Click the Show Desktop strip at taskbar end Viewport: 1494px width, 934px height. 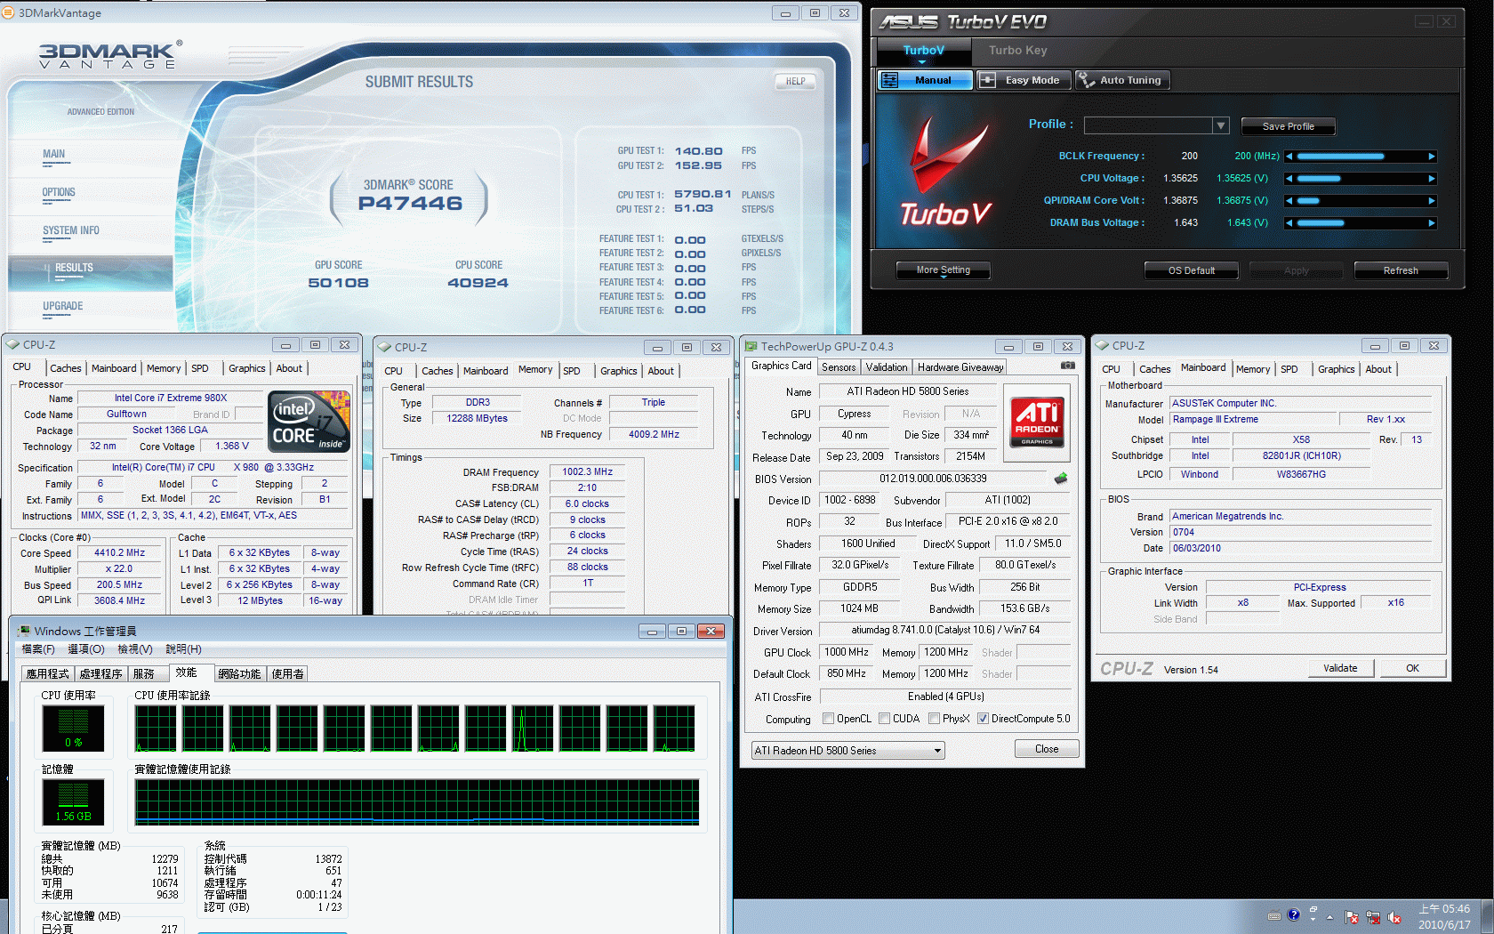coord(1487,917)
